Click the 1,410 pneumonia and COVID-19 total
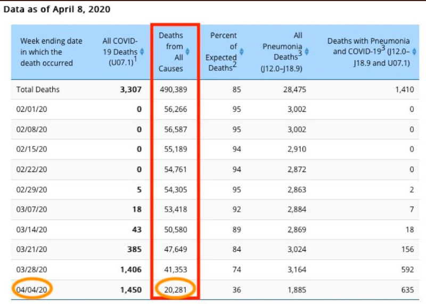 405,89
